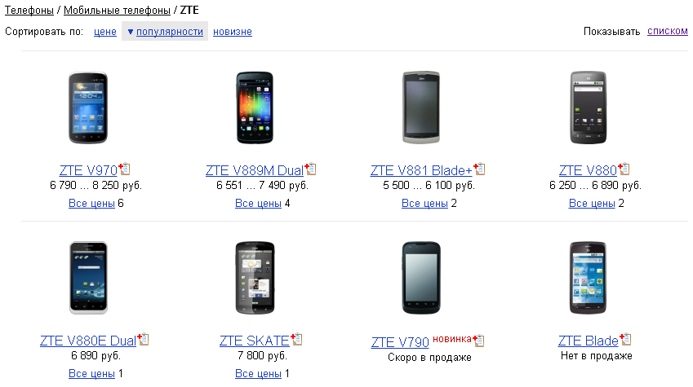Image resolution: width=693 pixels, height=387 pixels.
Task: Sort products by цене
Action: pos(105,31)
